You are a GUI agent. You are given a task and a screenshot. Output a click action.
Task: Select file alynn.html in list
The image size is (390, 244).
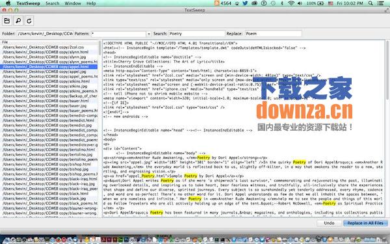pos(49,52)
